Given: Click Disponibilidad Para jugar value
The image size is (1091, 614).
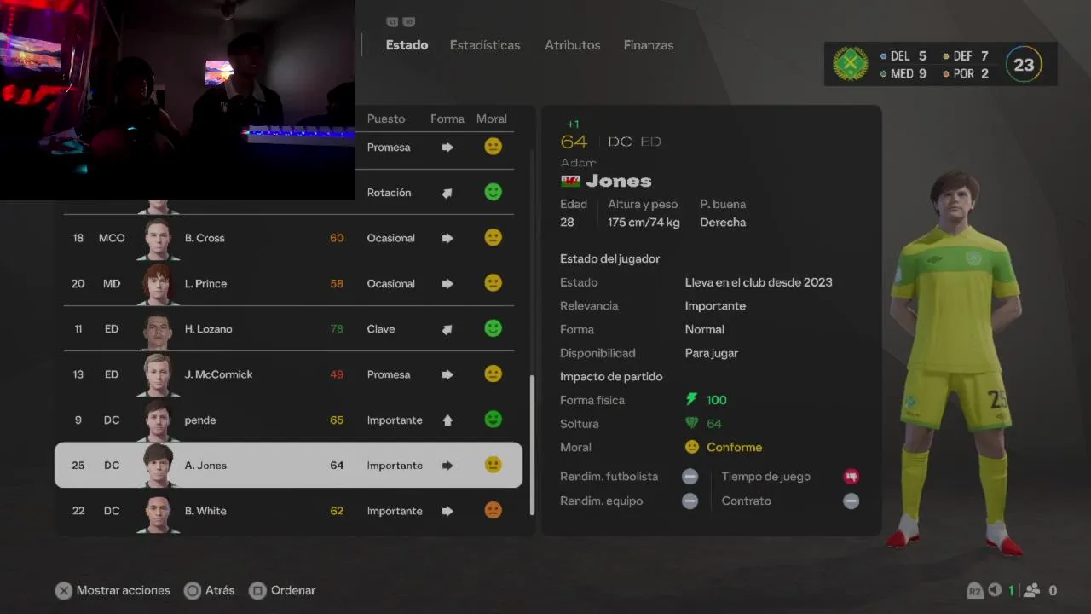Looking at the screenshot, I should pyautogui.click(x=712, y=353).
